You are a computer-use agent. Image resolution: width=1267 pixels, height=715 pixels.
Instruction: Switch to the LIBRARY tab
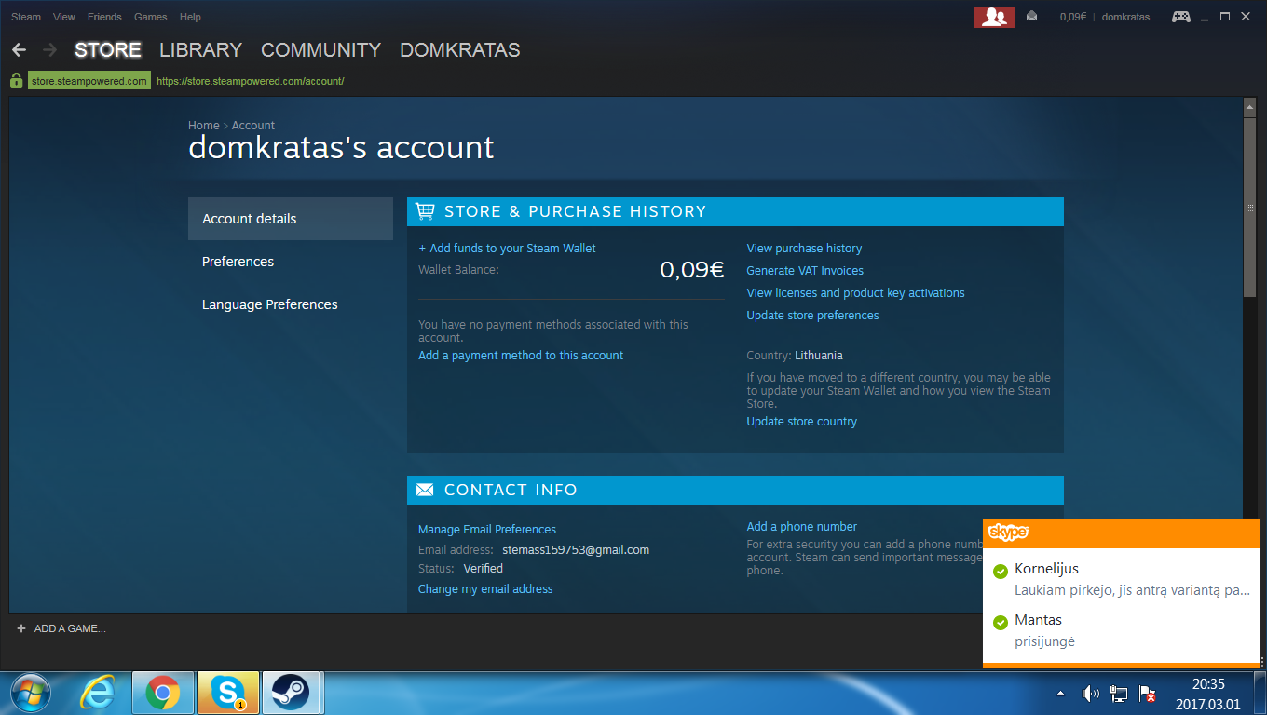tap(200, 50)
